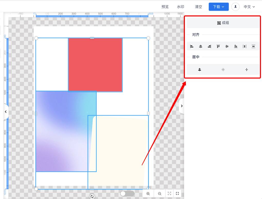Collapse the left sidebar with the chevron
The image size is (262, 199).
(x=6, y=112)
